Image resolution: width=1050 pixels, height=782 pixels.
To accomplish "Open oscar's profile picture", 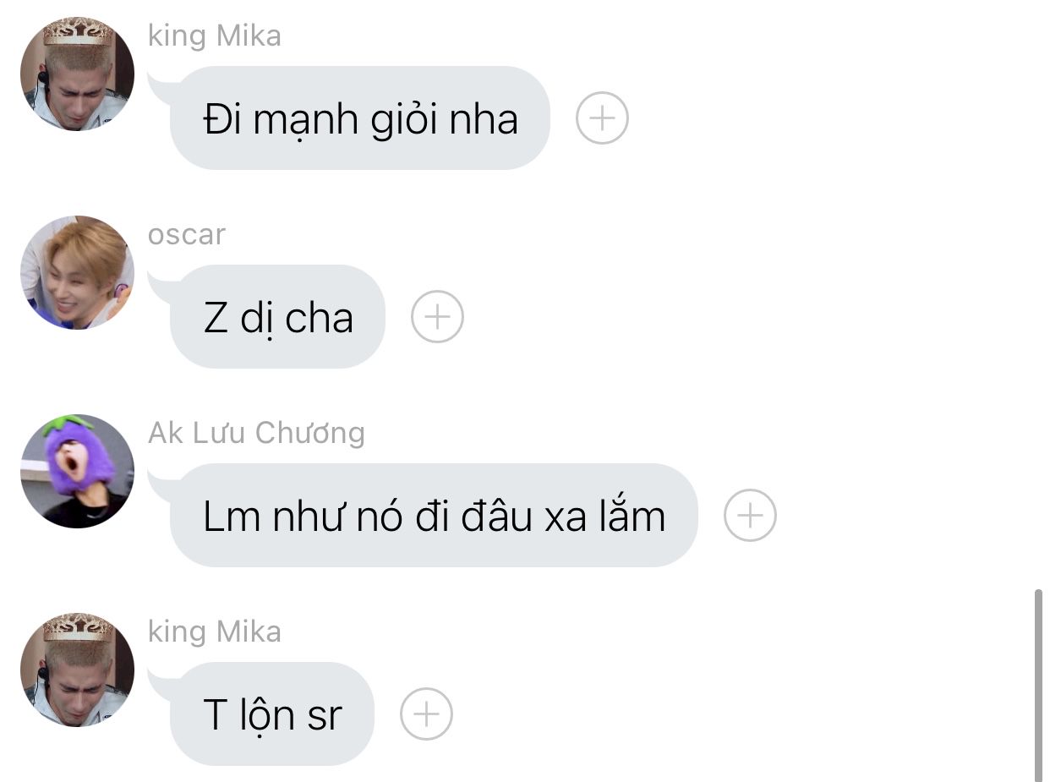I will coord(77,272).
